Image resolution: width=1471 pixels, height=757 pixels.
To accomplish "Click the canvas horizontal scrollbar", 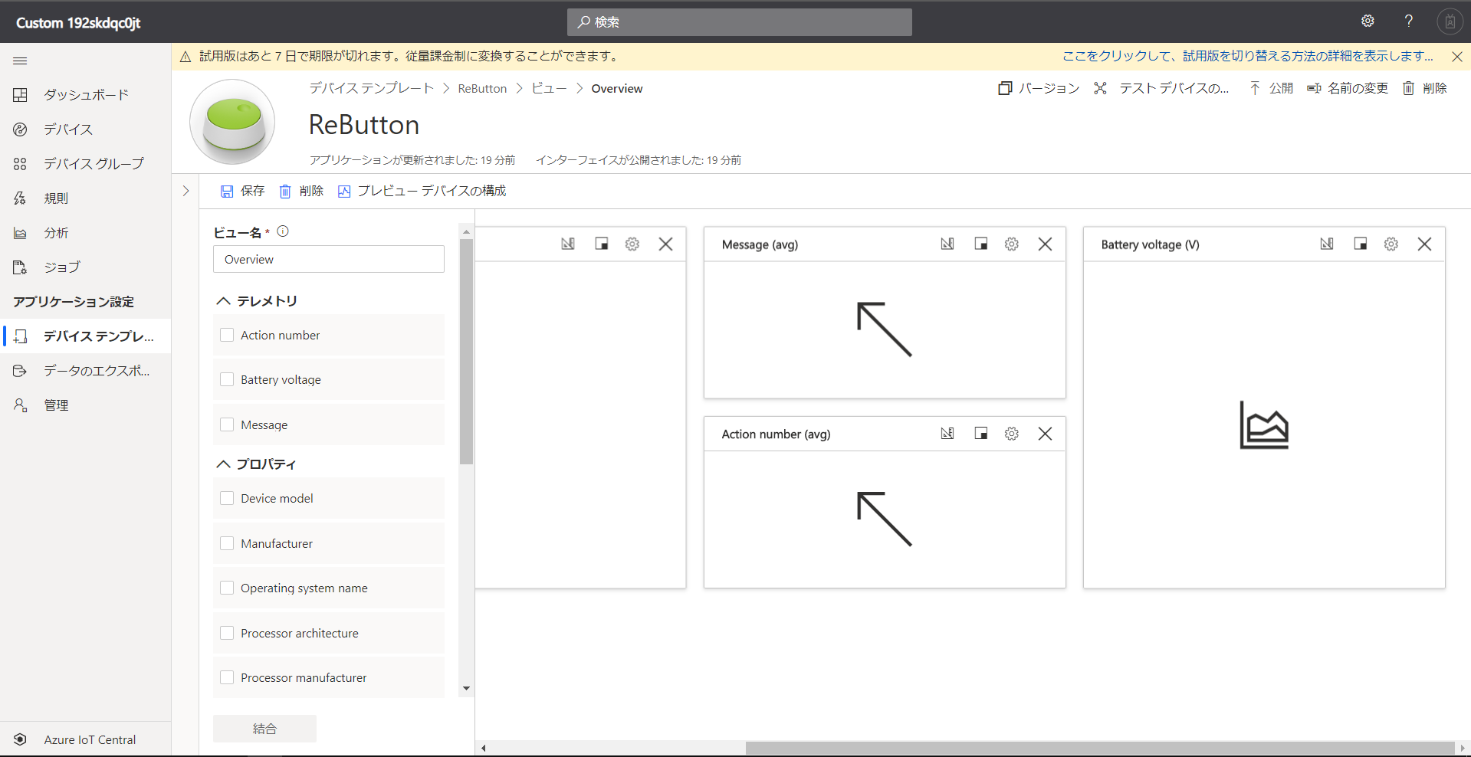I will [1100, 748].
